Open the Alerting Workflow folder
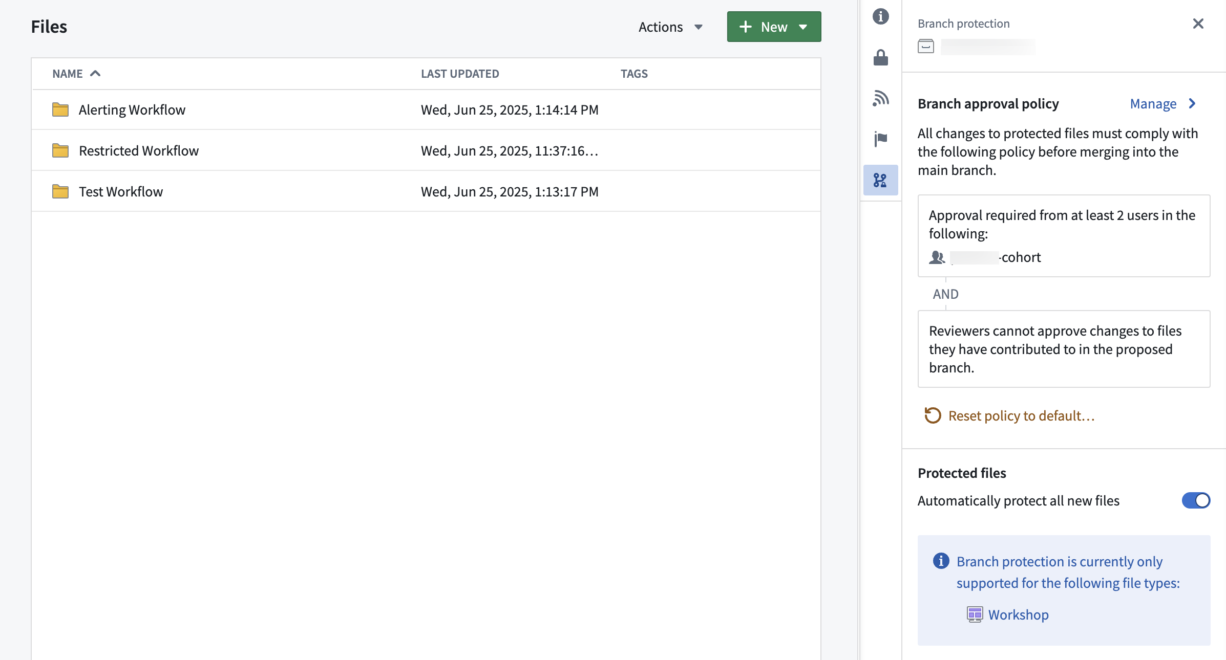Viewport: 1226px width, 660px height. 132,109
